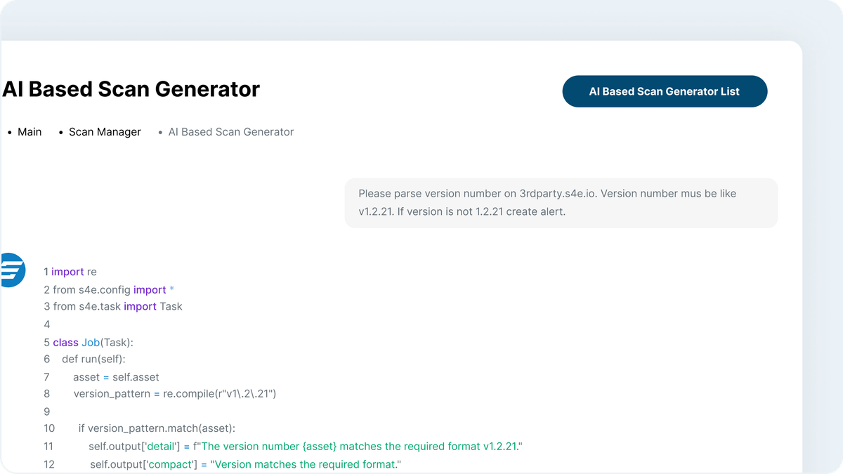Select the AI Based Scan Generator breadcrumb
This screenshot has width=843, height=474.
[230, 132]
